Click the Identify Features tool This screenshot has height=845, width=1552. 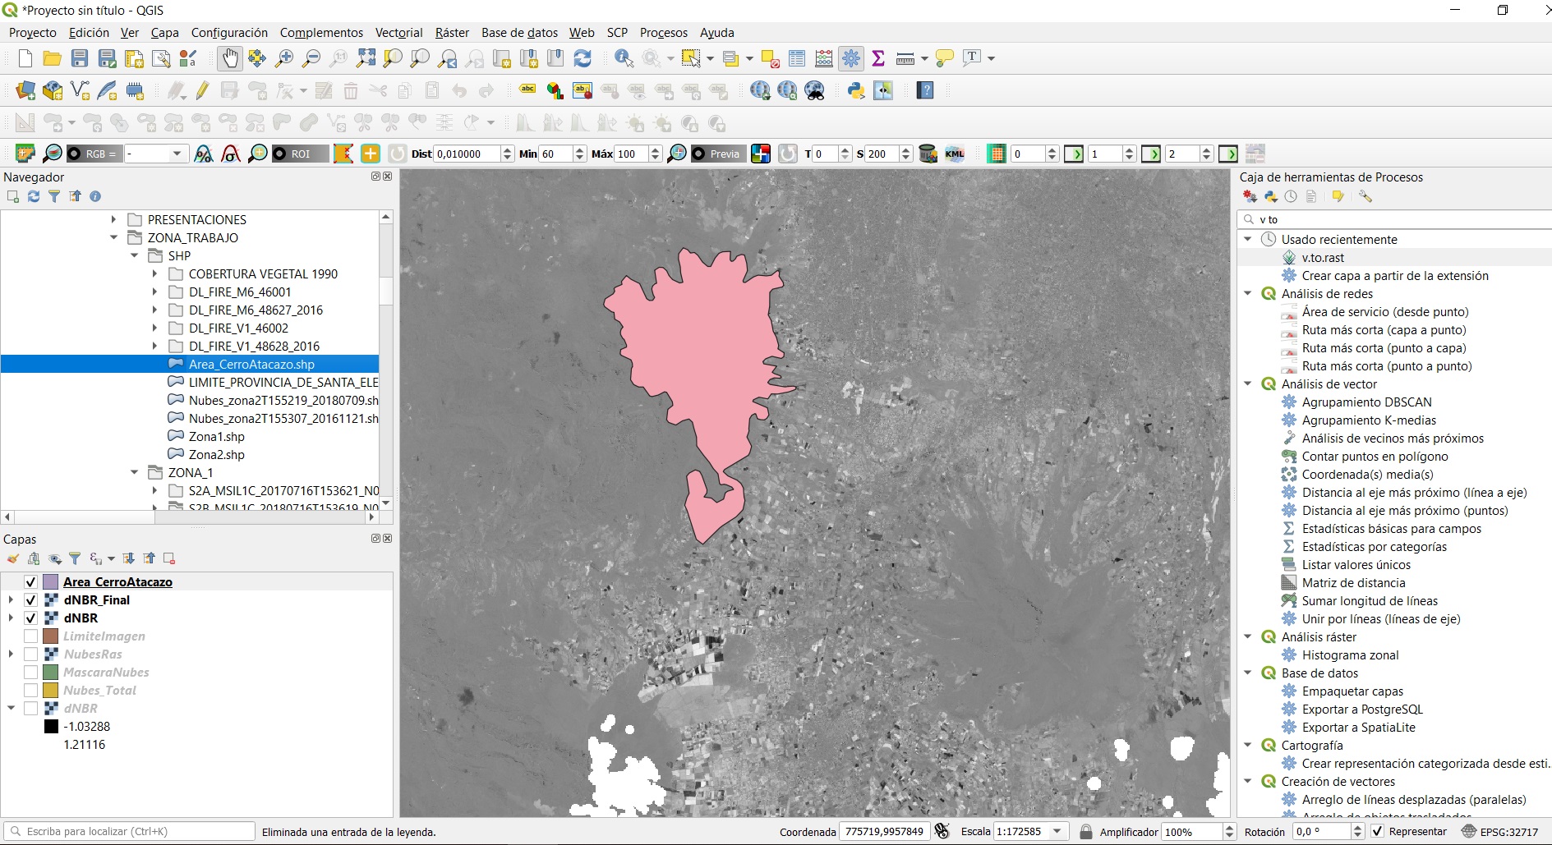point(624,58)
